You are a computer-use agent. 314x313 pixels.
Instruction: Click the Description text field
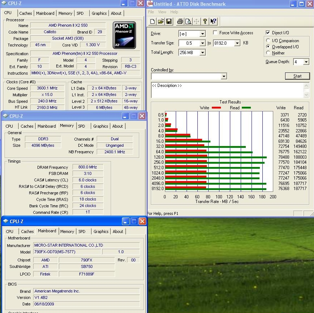(x=227, y=90)
